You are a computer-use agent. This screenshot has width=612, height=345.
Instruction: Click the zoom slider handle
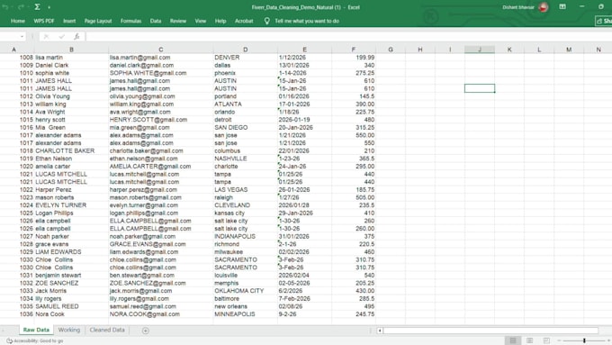tap(584, 340)
